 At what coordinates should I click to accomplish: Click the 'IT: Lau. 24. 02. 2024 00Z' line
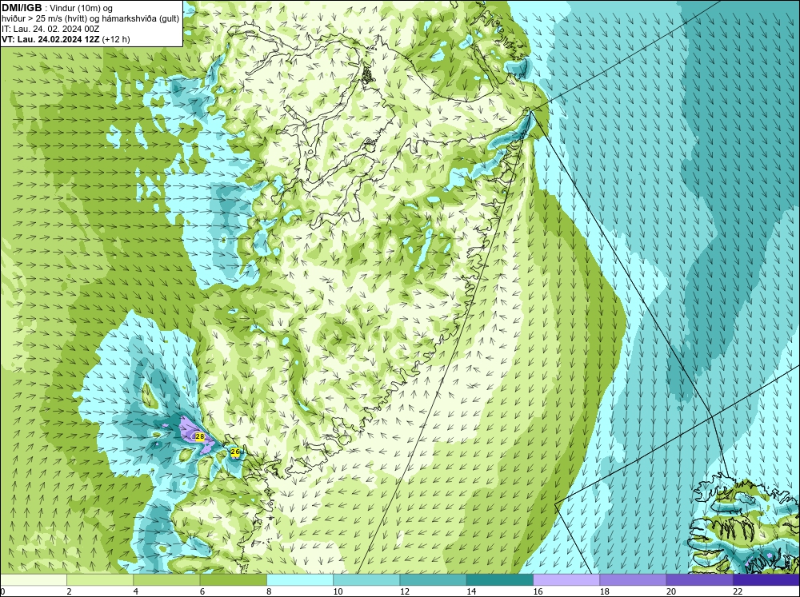[x=50, y=29]
